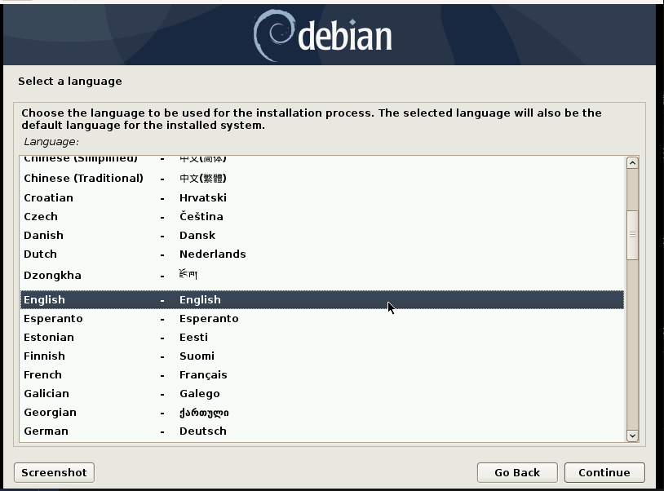Pick the Finnish language row
Viewport: 664px width, 491px height.
[322, 356]
